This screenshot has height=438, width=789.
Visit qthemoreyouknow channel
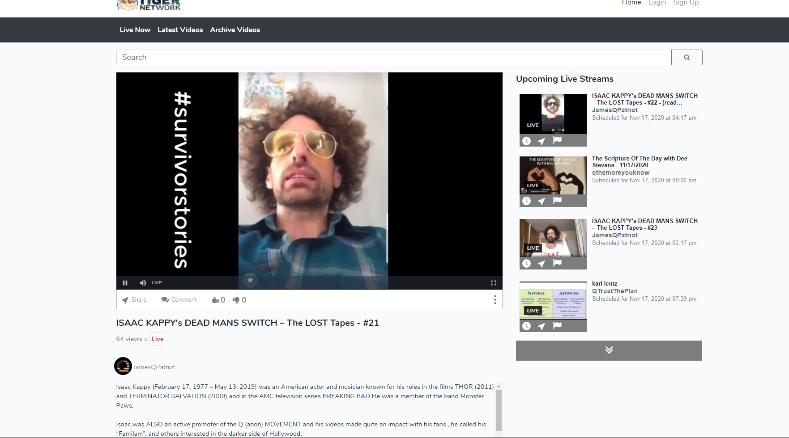[x=621, y=173]
